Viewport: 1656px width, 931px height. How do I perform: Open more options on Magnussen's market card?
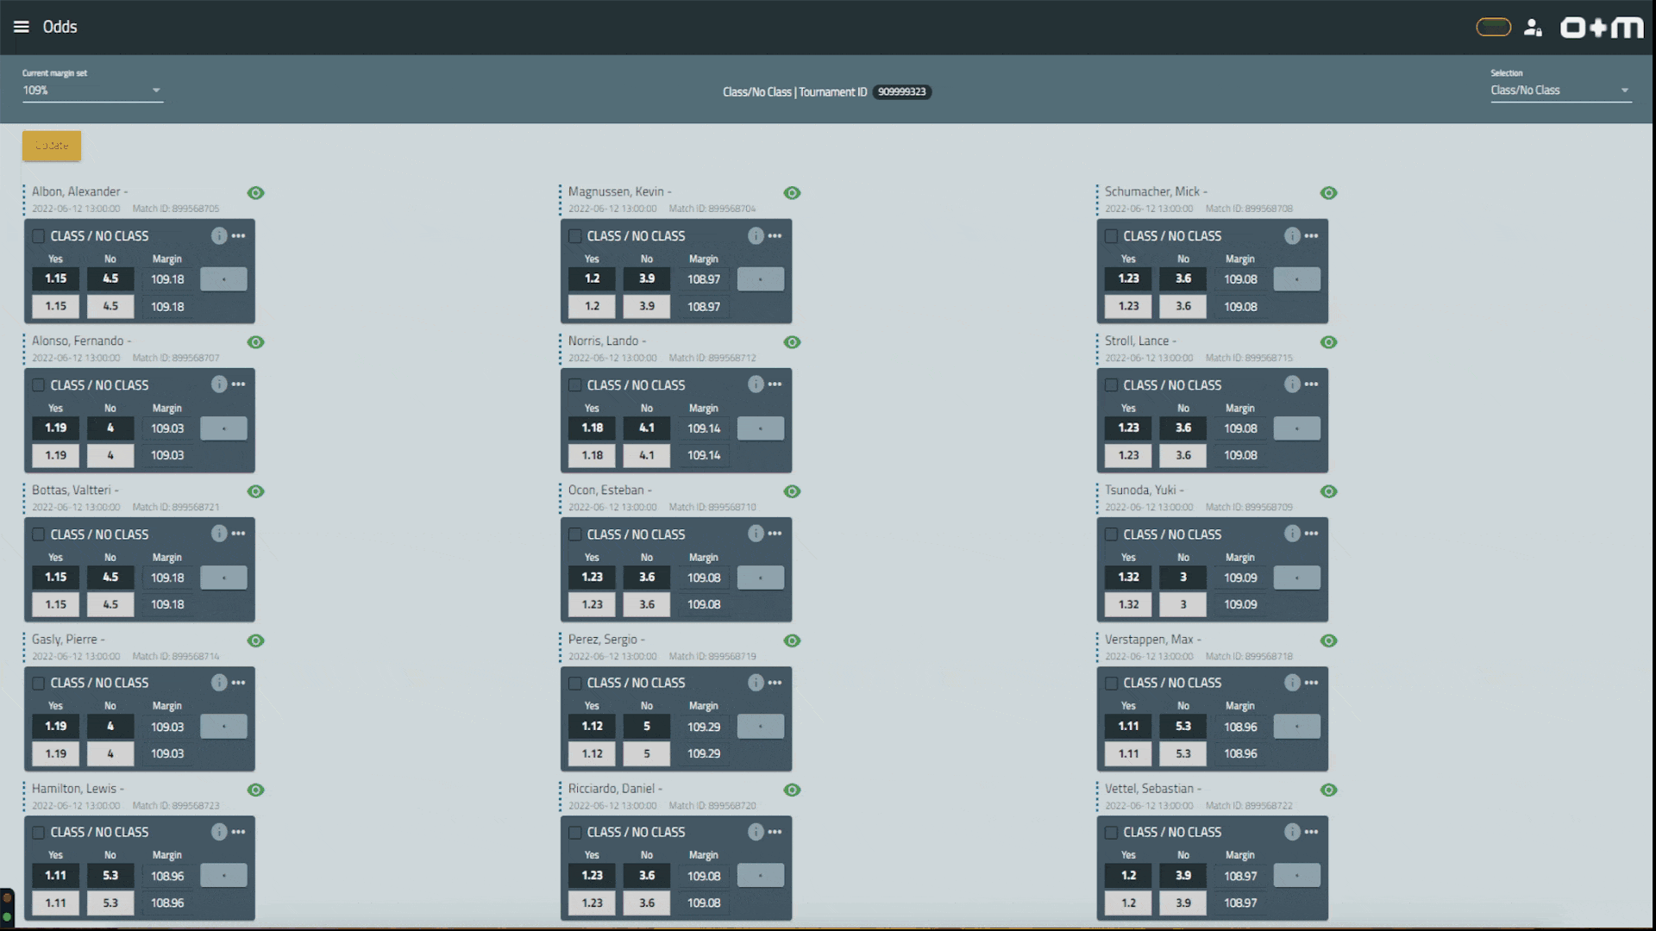(x=775, y=235)
